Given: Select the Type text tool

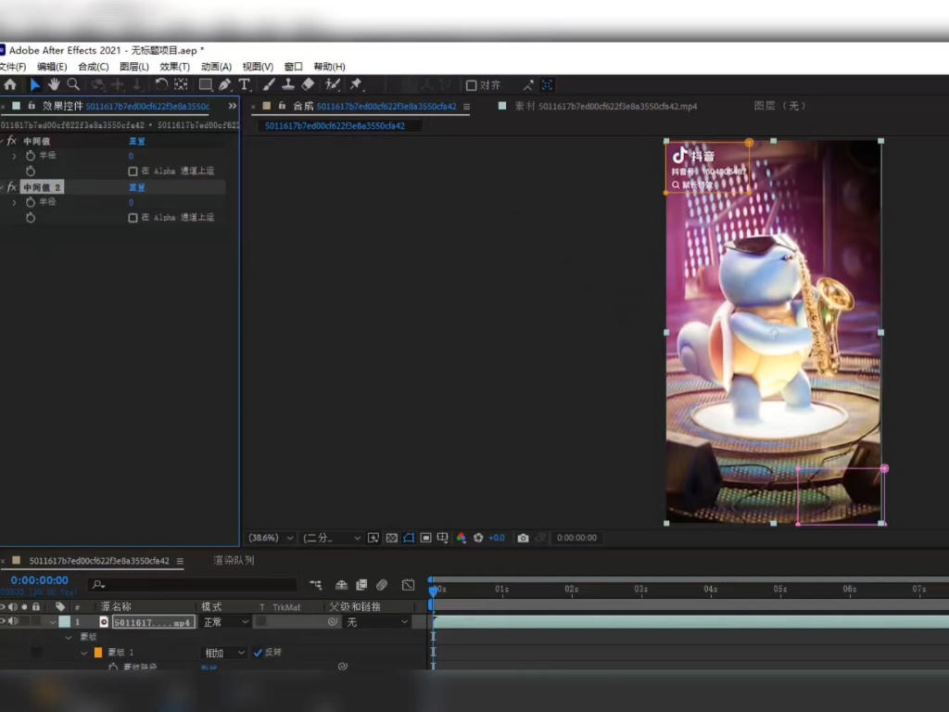Looking at the screenshot, I should (x=244, y=84).
